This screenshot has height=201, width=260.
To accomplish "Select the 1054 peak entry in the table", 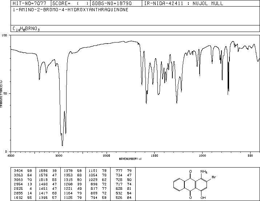I will tap(98, 175).
